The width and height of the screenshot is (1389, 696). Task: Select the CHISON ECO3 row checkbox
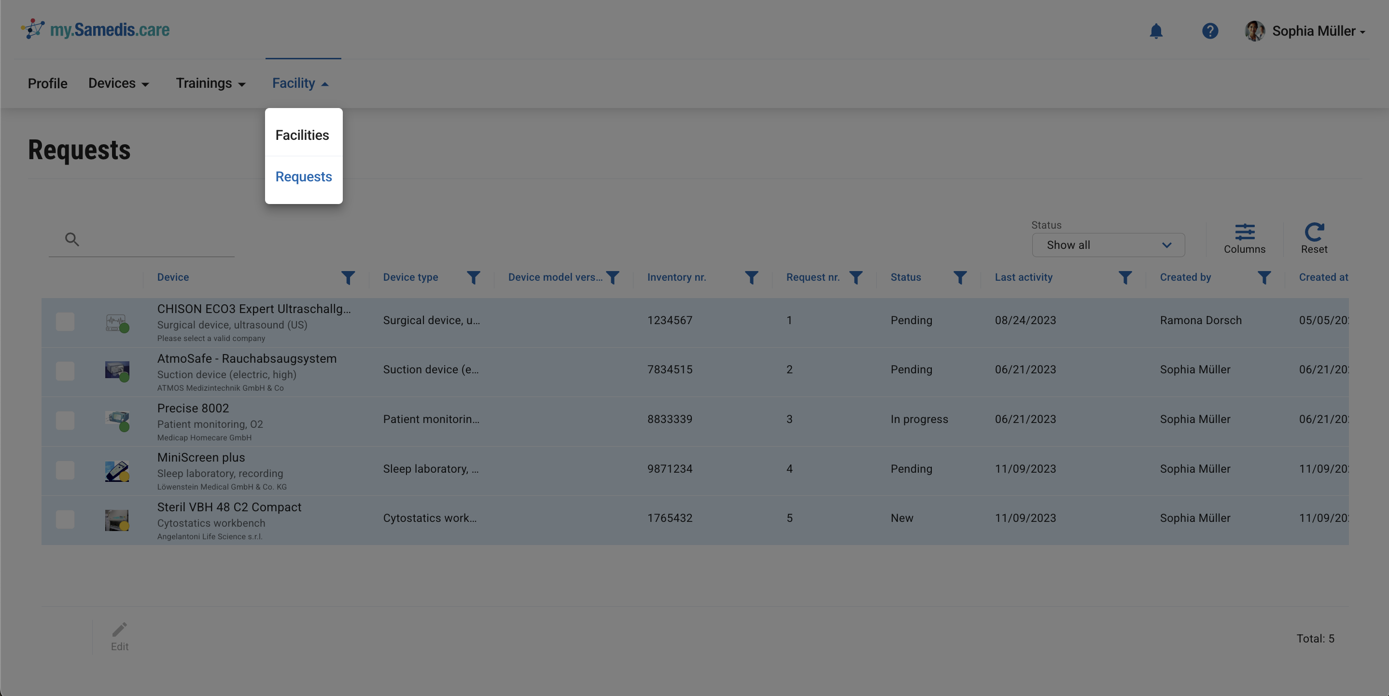click(65, 322)
